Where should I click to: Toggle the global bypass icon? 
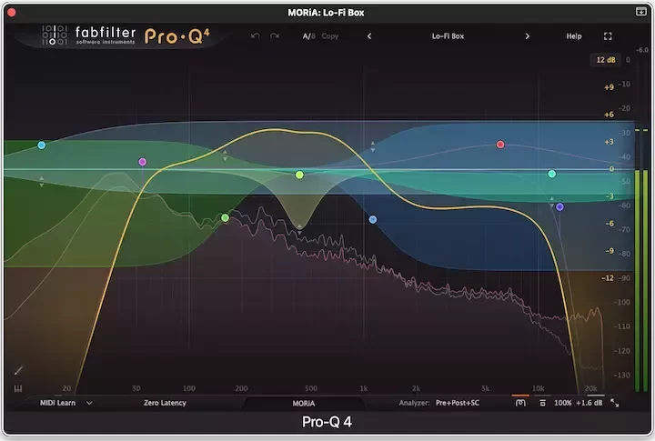[520, 403]
